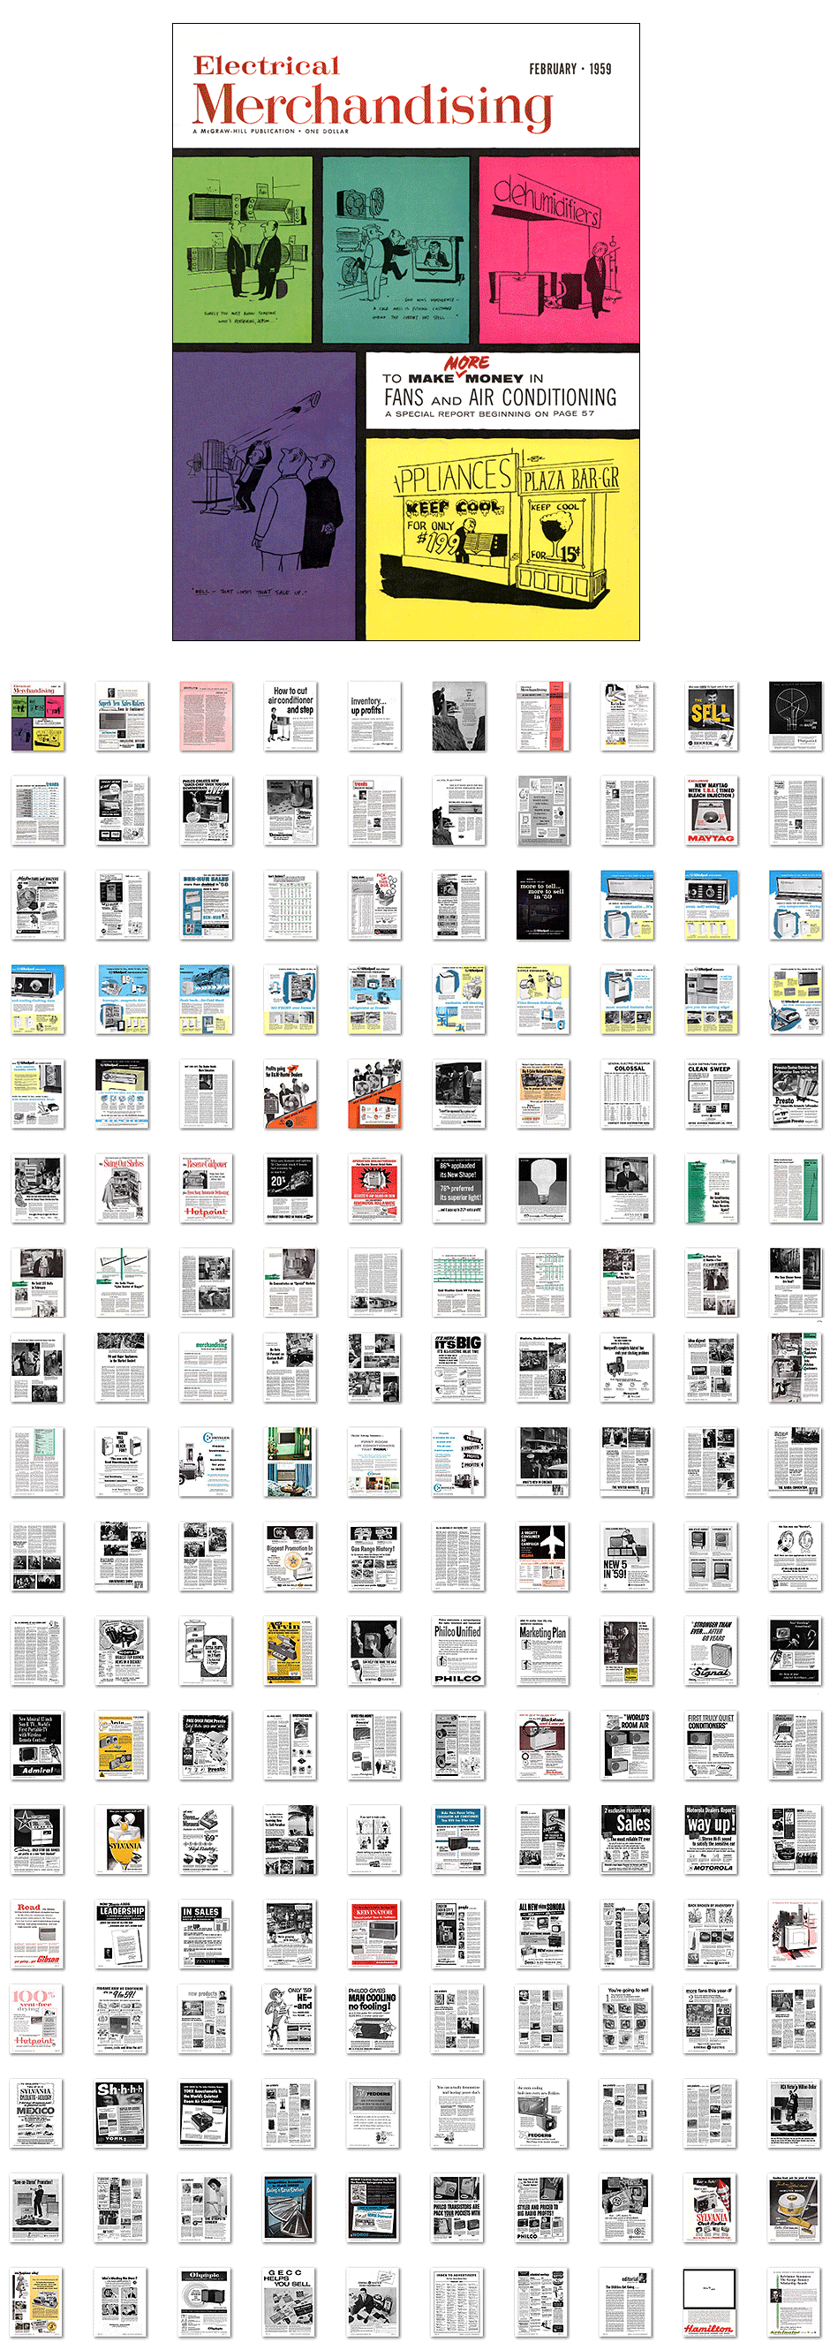Open the Hoover 'SELL' ad thumbnail
This screenshot has width=830, height=2350.
pos(712,716)
